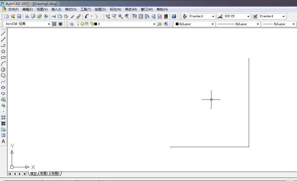Toggle the layer lock padlock icon
297x181 pixels.
pos(91,24)
